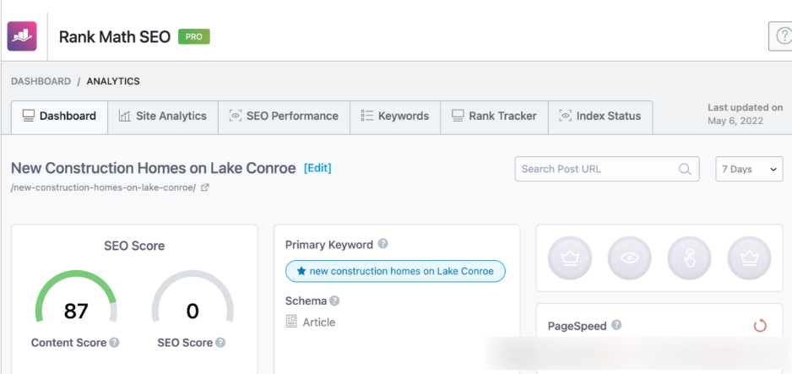Click the Schema help icon
792x374 pixels.
click(334, 301)
